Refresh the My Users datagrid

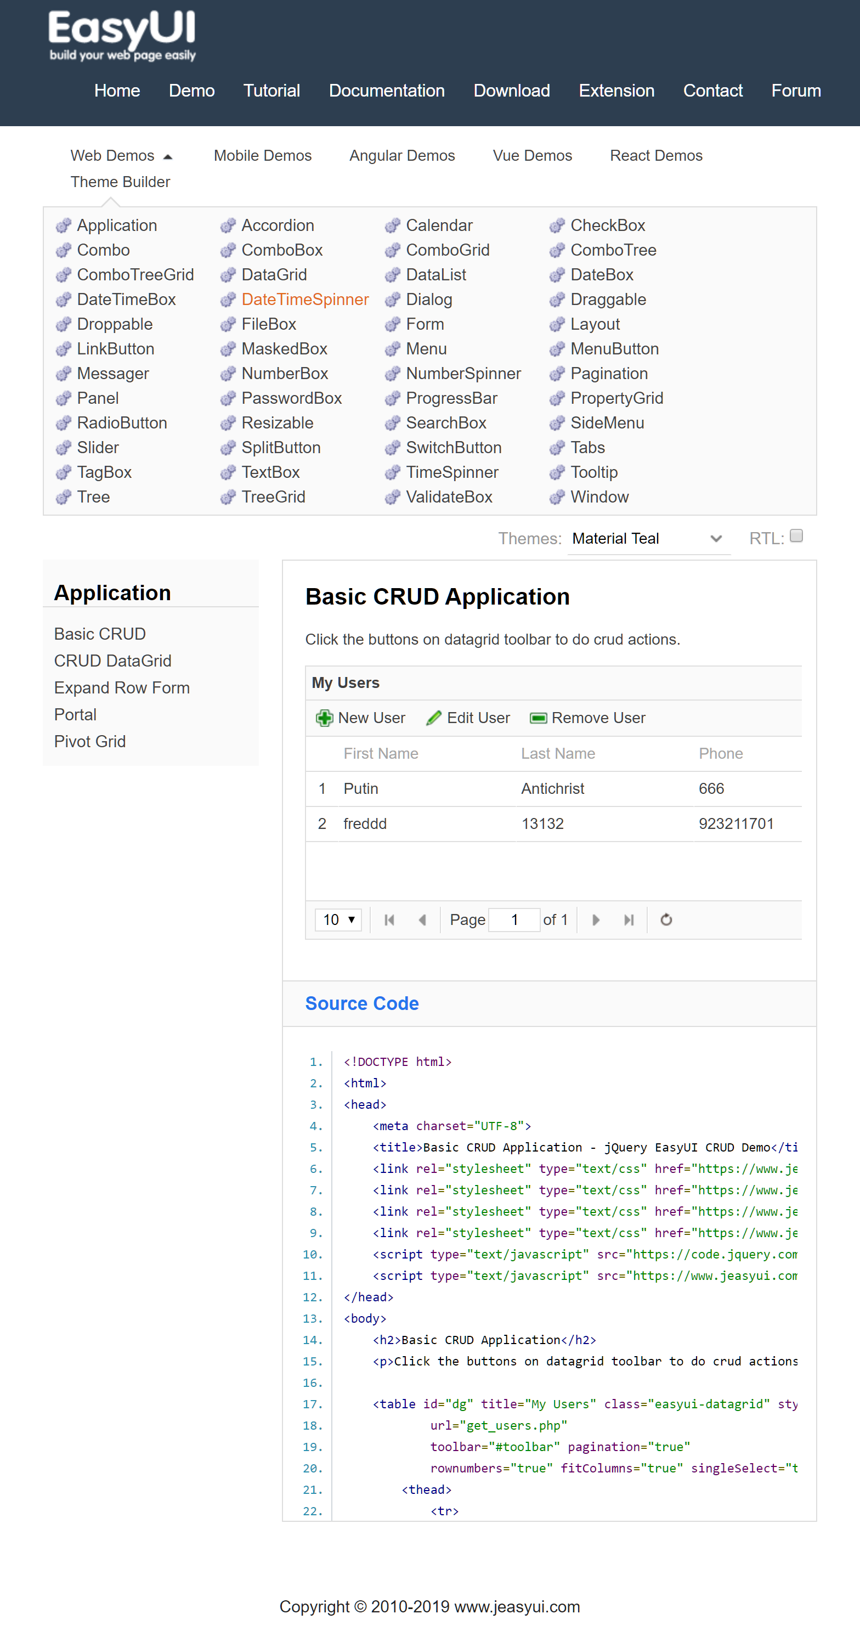click(666, 920)
